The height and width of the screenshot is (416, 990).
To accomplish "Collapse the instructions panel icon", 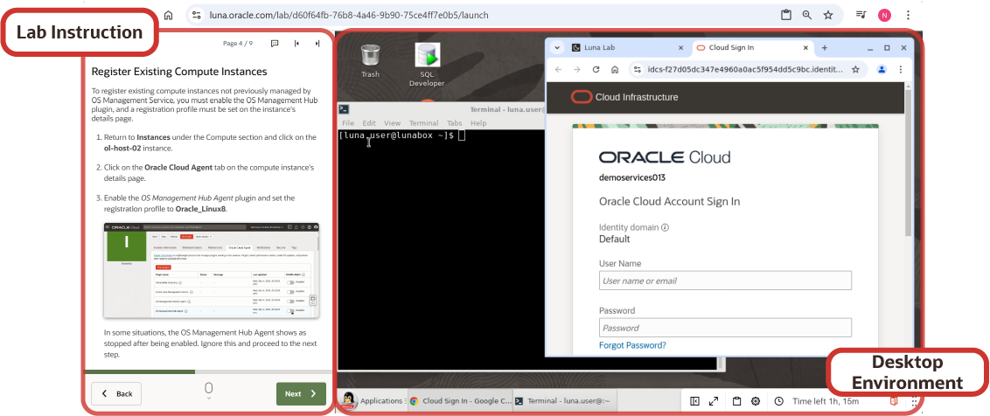I will pyautogui.click(x=694, y=401).
